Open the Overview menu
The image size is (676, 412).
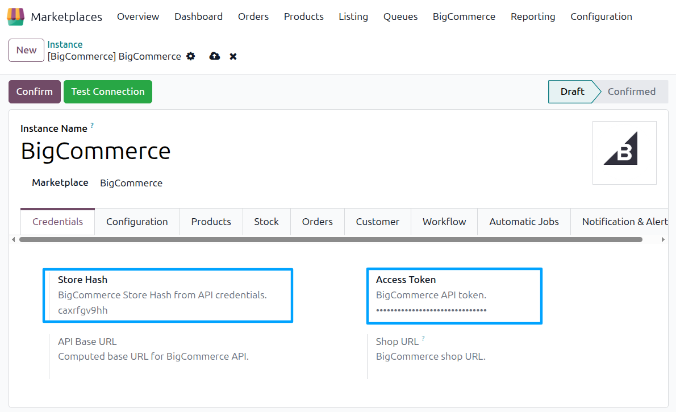138,16
